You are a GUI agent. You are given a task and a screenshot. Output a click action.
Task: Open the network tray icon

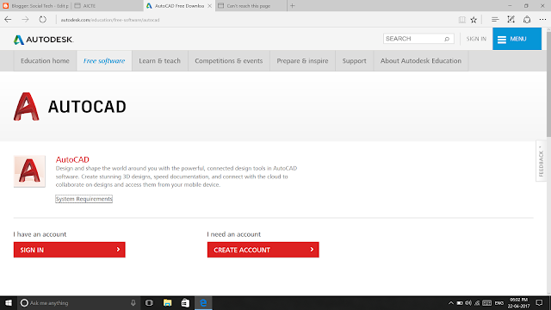click(x=477, y=302)
